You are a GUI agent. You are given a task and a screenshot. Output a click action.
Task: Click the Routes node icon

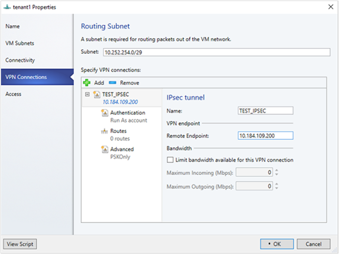[x=105, y=132]
